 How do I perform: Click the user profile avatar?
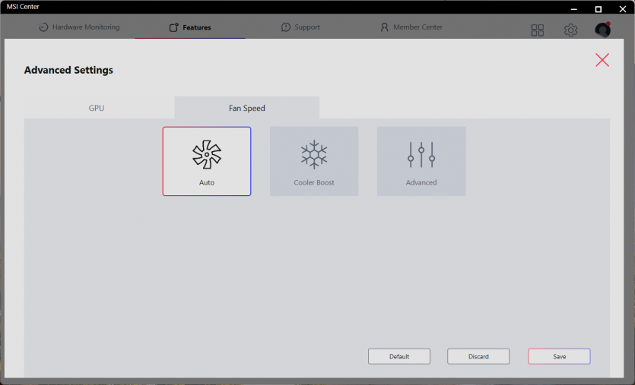[602, 30]
